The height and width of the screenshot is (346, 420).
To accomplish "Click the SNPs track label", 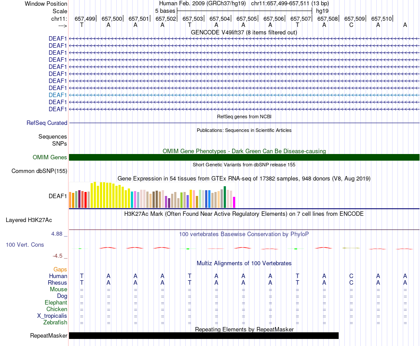I will (x=60, y=143).
